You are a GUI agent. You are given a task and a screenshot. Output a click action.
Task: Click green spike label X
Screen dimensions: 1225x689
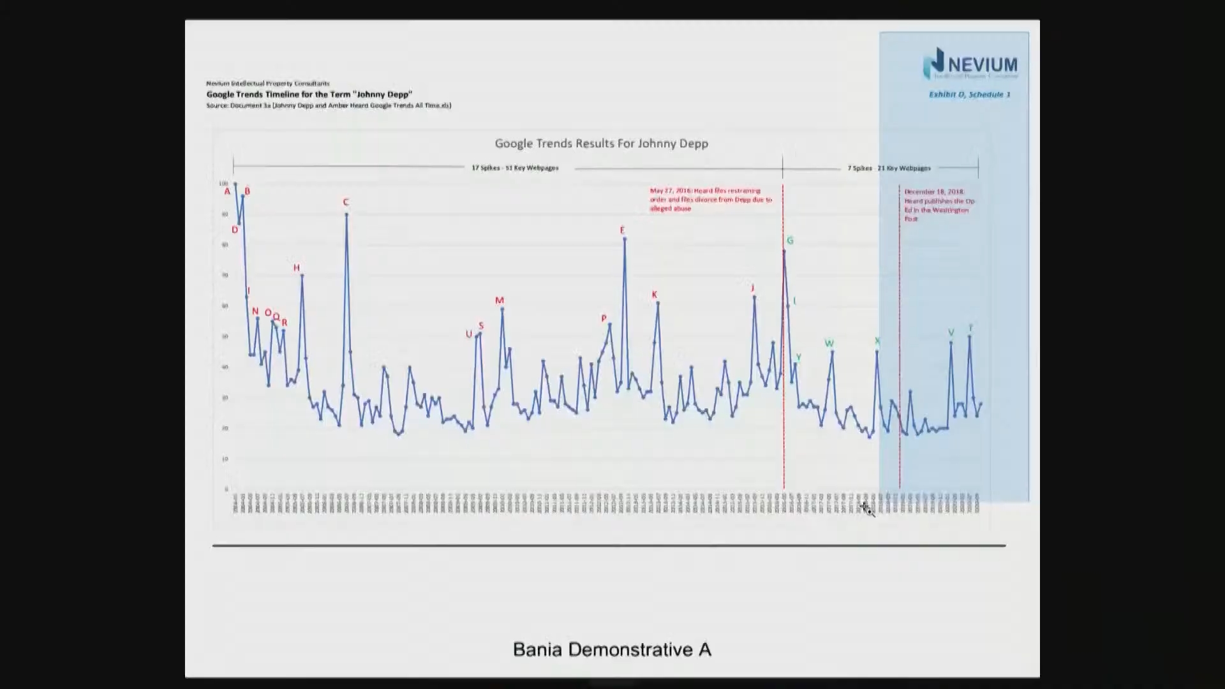[877, 341]
